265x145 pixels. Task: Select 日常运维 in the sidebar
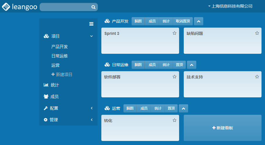click(x=59, y=56)
